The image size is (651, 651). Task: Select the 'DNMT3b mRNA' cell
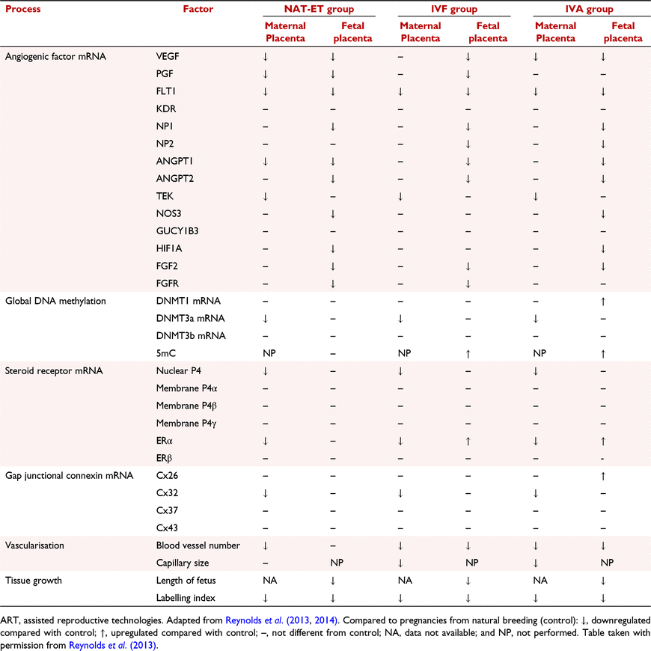coord(191,336)
